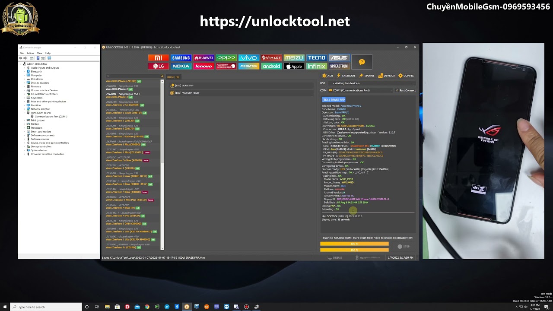
Task: Click the Windows Start button
Action: coord(5,307)
